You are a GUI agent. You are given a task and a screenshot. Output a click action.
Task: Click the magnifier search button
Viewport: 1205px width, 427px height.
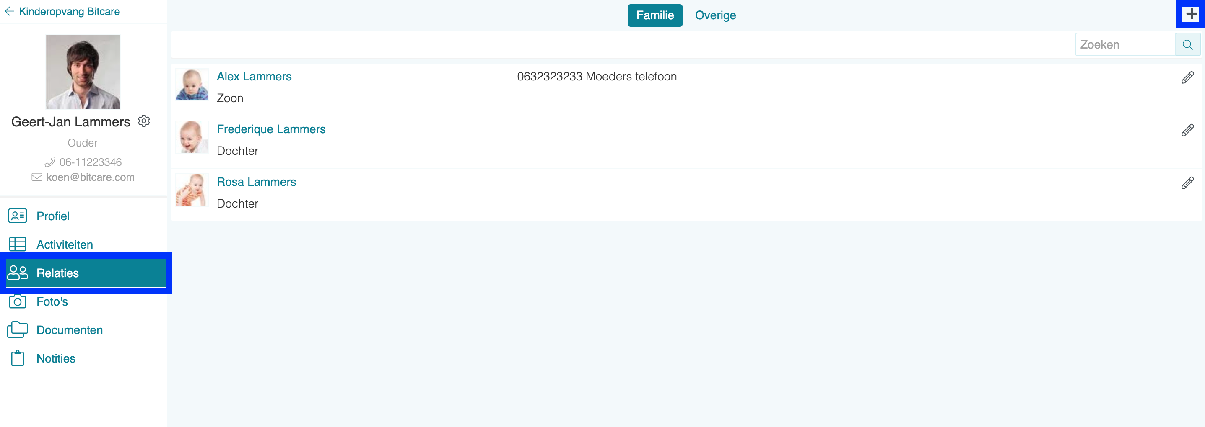click(x=1188, y=45)
